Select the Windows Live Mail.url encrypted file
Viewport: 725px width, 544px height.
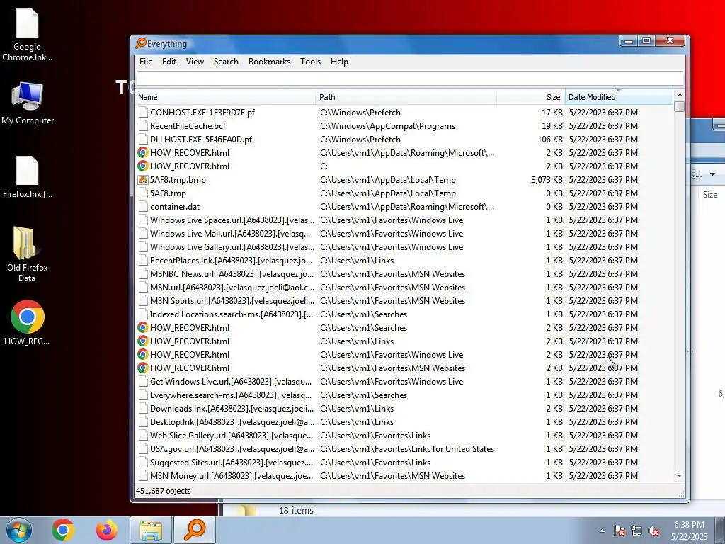tap(404, 234)
